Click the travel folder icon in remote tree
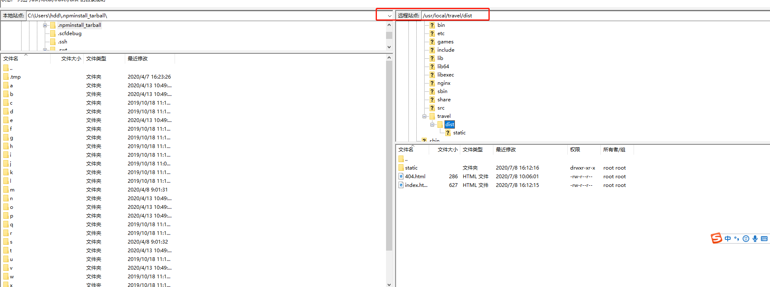Screen dimensions: 770x287 click(432, 116)
